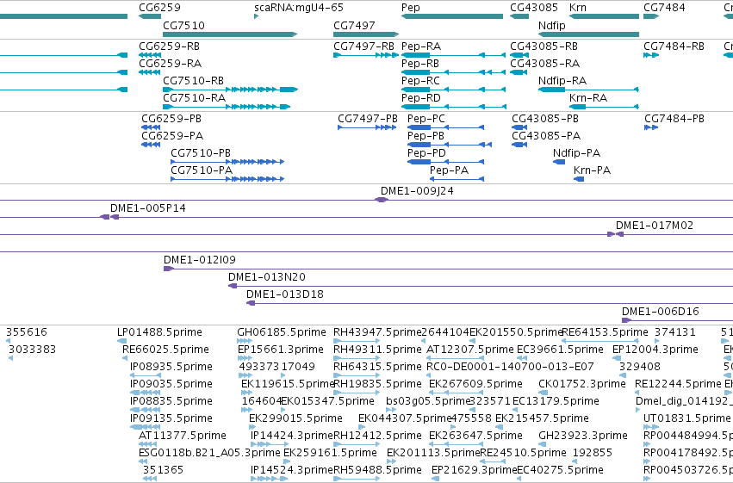This screenshot has height=483, width=733.
Task: Click the CG7510 gene bar
Action: (230, 34)
